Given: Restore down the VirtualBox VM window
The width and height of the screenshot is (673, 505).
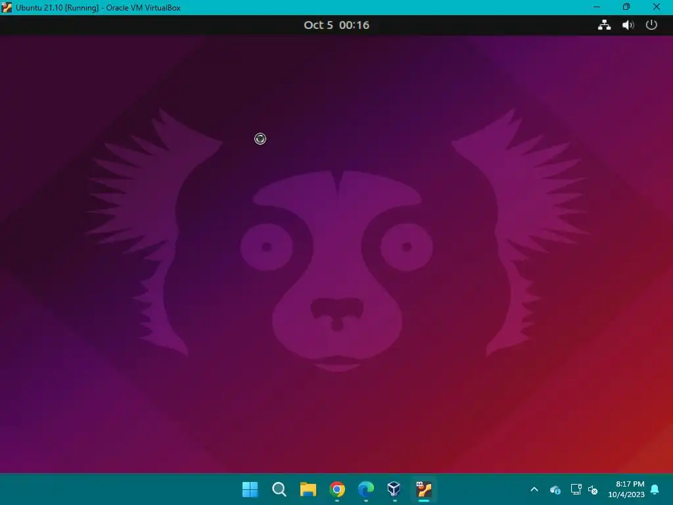Looking at the screenshot, I should tap(626, 7).
